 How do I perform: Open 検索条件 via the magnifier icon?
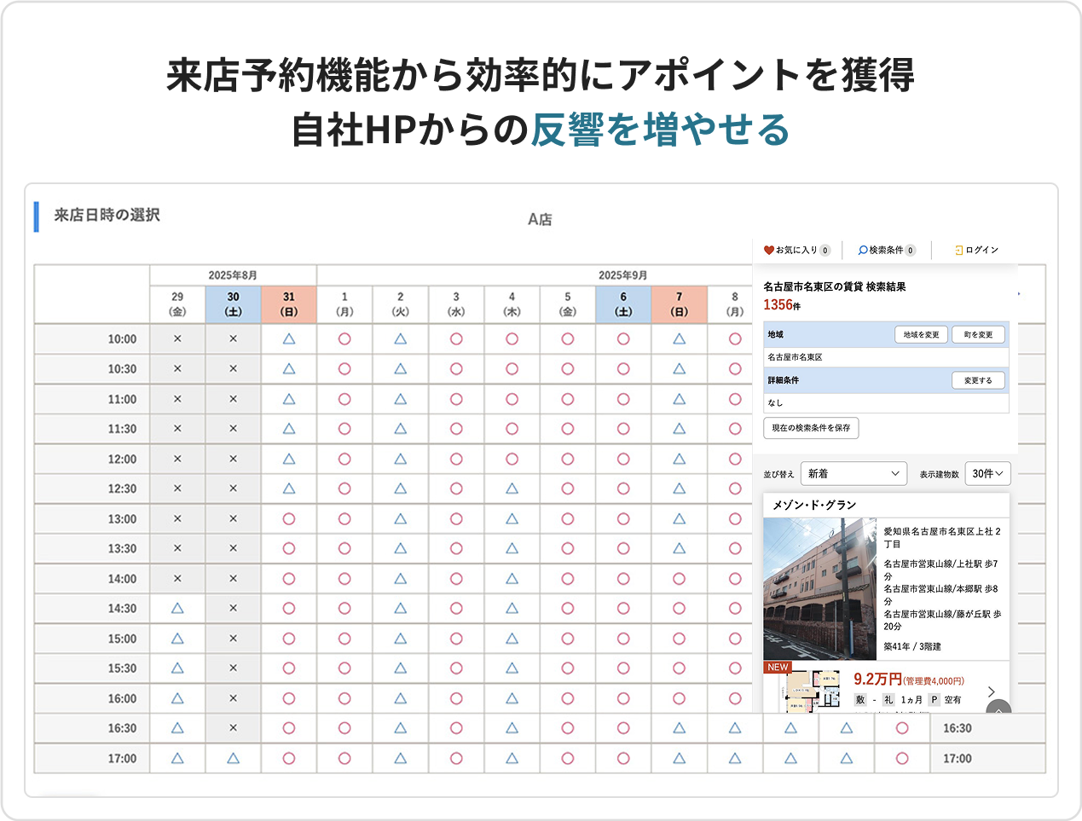pyautogui.click(x=863, y=251)
